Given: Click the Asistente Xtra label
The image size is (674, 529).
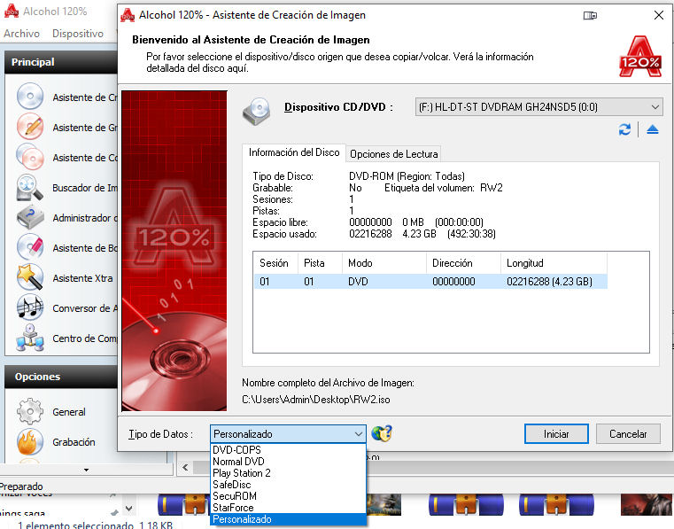Looking at the screenshot, I should [82, 278].
